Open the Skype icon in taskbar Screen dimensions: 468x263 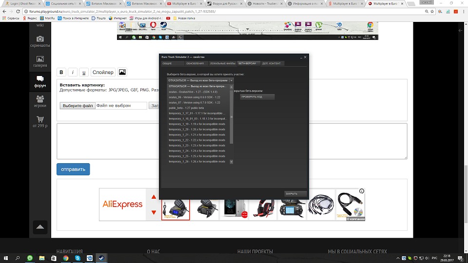[x=78, y=258]
